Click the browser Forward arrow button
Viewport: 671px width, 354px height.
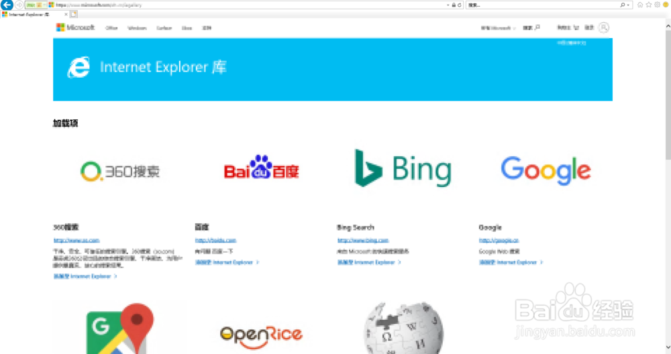[x=19, y=5]
